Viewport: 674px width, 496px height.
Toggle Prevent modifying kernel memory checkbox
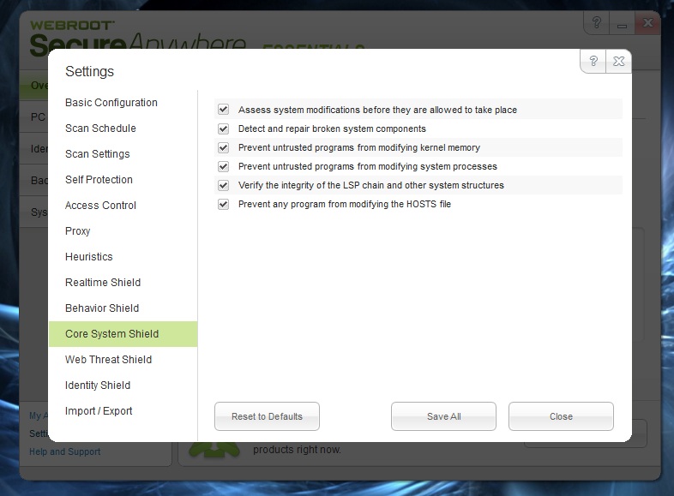223,147
